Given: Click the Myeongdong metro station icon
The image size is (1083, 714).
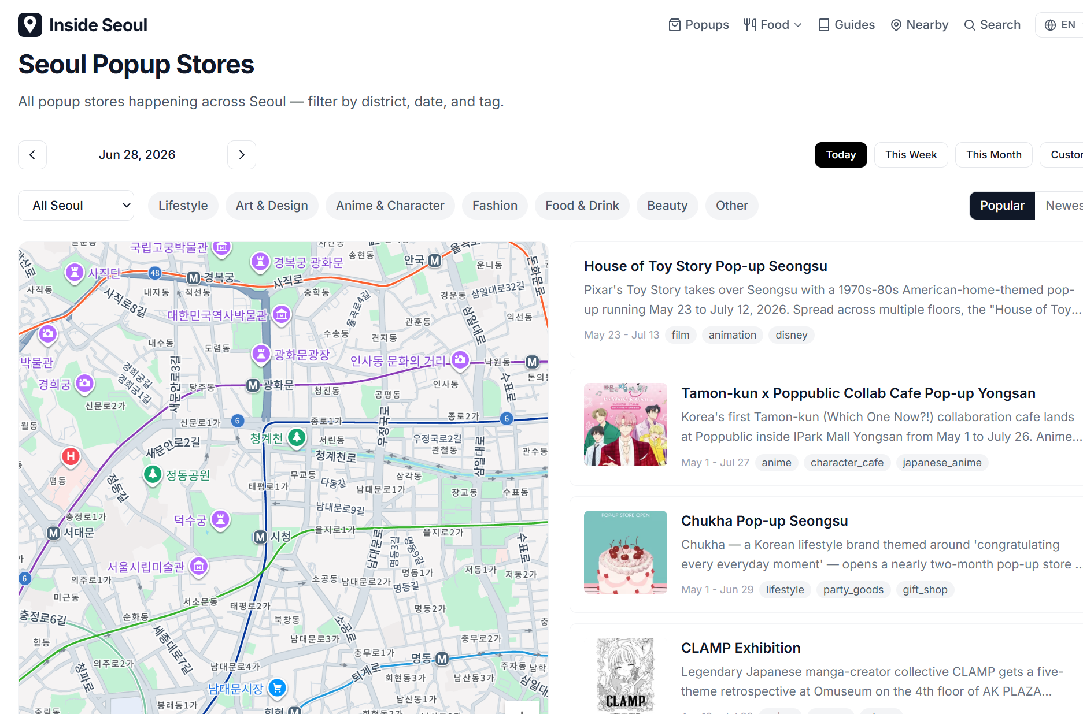Looking at the screenshot, I should (442, 659).
